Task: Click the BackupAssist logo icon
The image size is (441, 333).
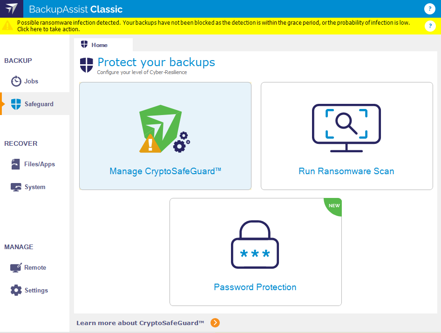Action: tap(12, 9)
